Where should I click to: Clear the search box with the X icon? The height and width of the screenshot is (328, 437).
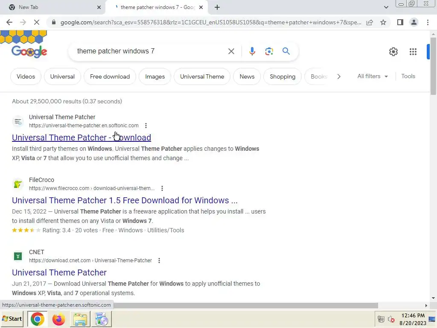coord(231,51)
